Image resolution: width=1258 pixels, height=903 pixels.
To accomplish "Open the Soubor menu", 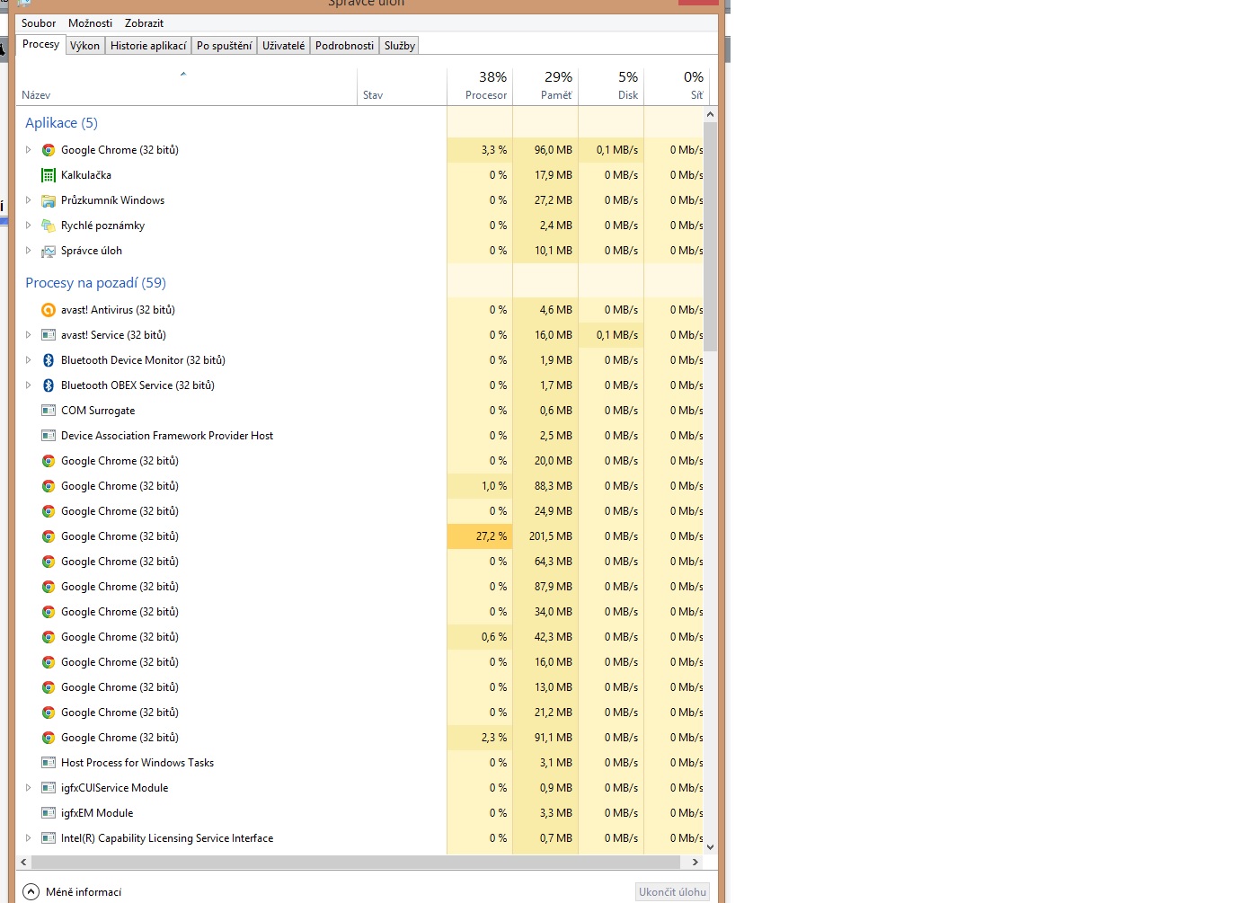I will (39, 23).
